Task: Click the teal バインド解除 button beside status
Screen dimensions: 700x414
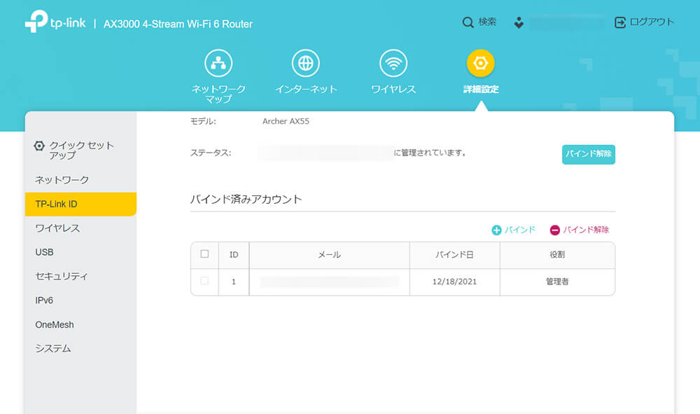Action: pyautogui.click(x=589, y=154)
